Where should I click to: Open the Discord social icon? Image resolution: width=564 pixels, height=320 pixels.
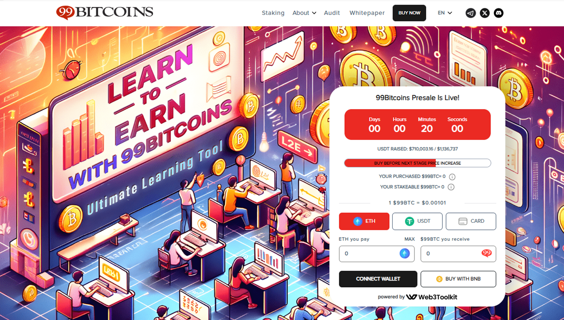pos(499,13)
